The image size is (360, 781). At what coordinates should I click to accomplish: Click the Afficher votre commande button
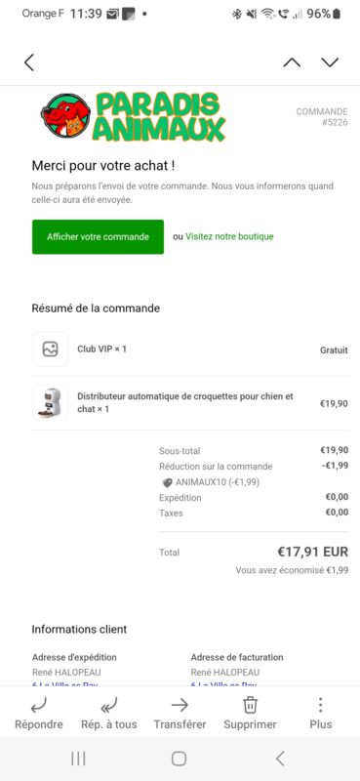99,236
